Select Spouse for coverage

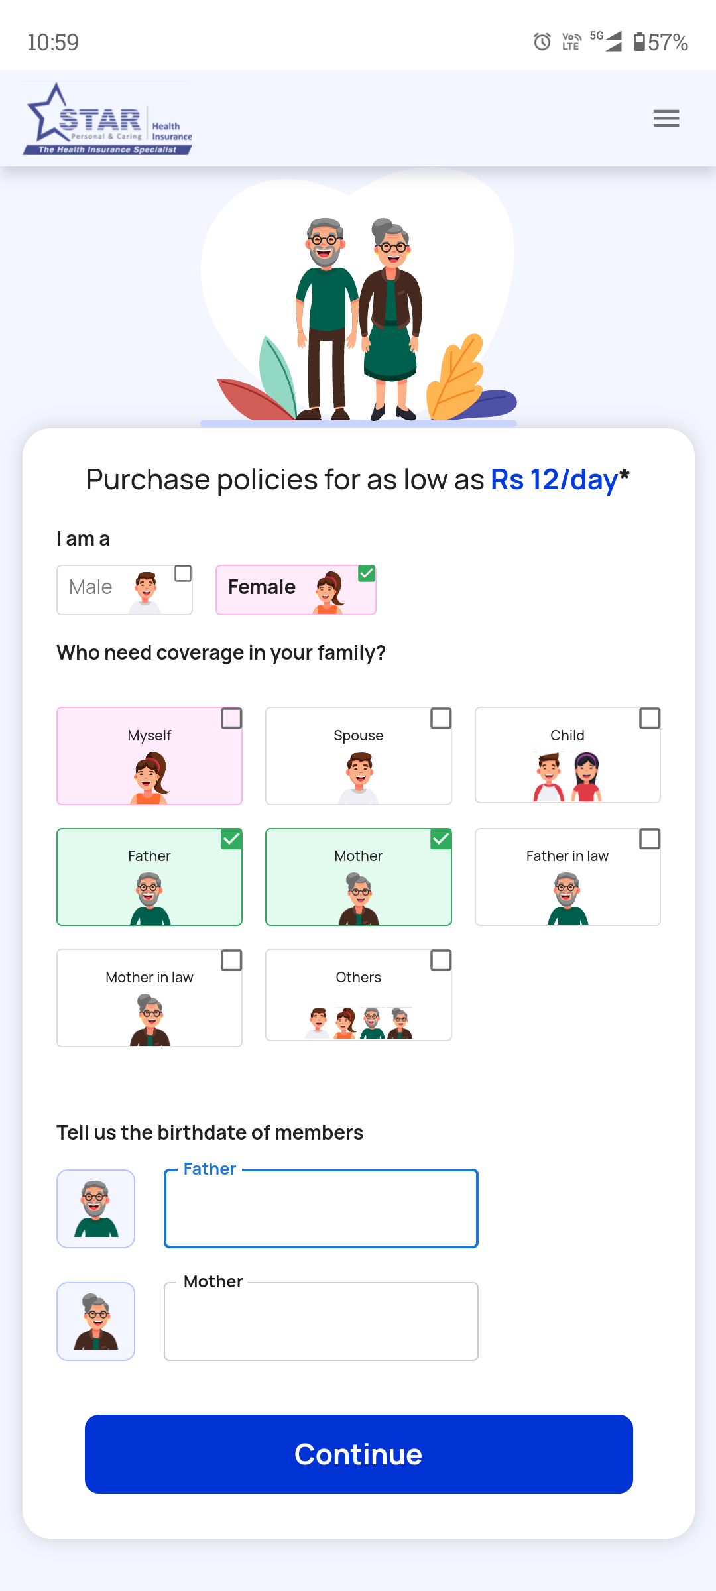[359, 756]
